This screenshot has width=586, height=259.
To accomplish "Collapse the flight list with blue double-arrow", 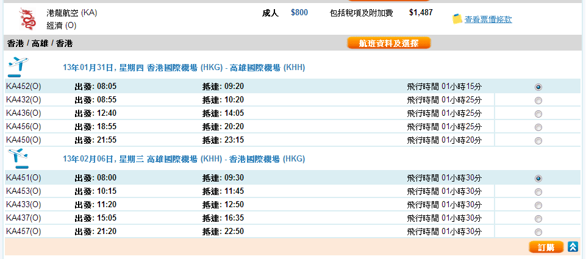I will [x=573, y=247].
